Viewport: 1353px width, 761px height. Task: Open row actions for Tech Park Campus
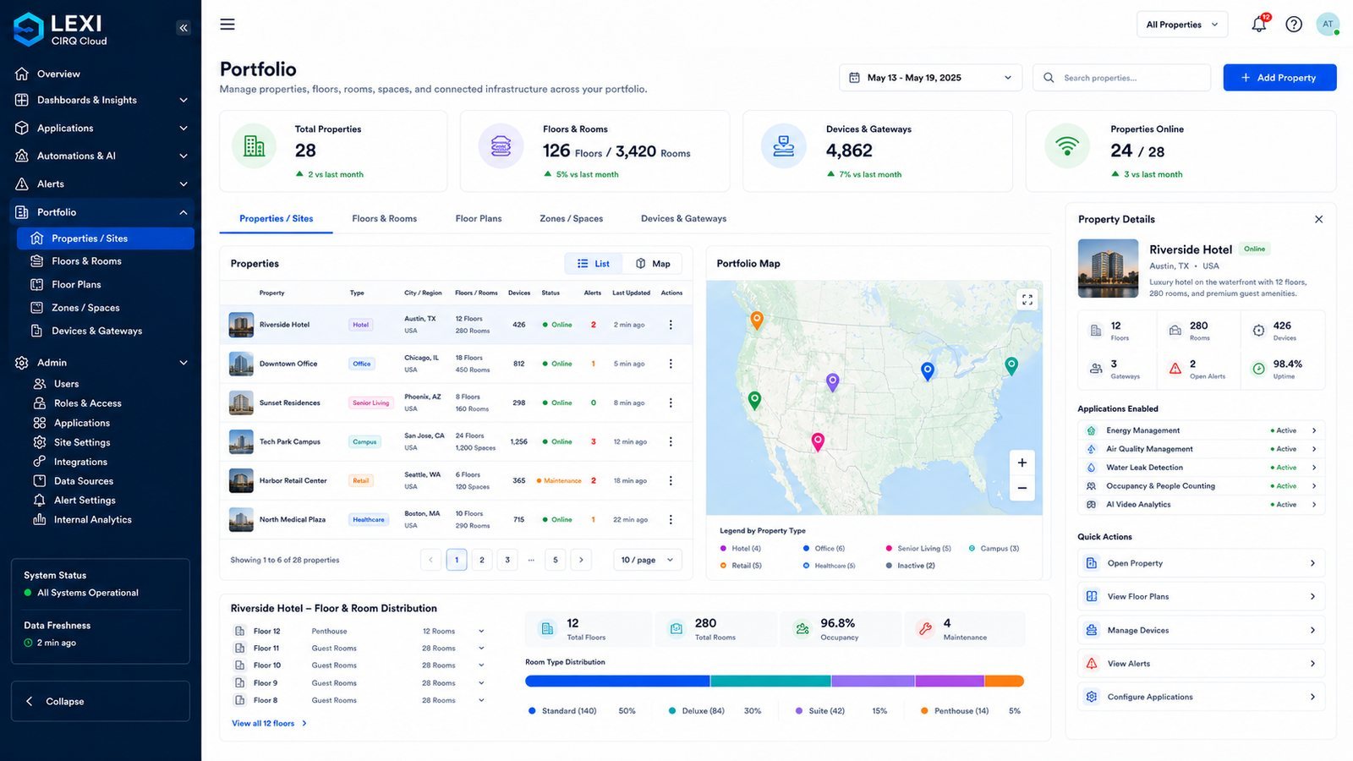(671, 441)
